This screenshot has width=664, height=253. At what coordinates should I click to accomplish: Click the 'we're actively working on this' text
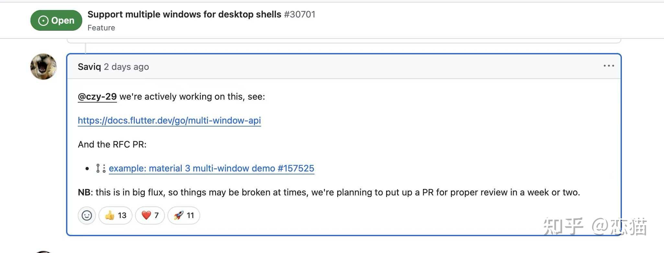click(x=192, y=97)
